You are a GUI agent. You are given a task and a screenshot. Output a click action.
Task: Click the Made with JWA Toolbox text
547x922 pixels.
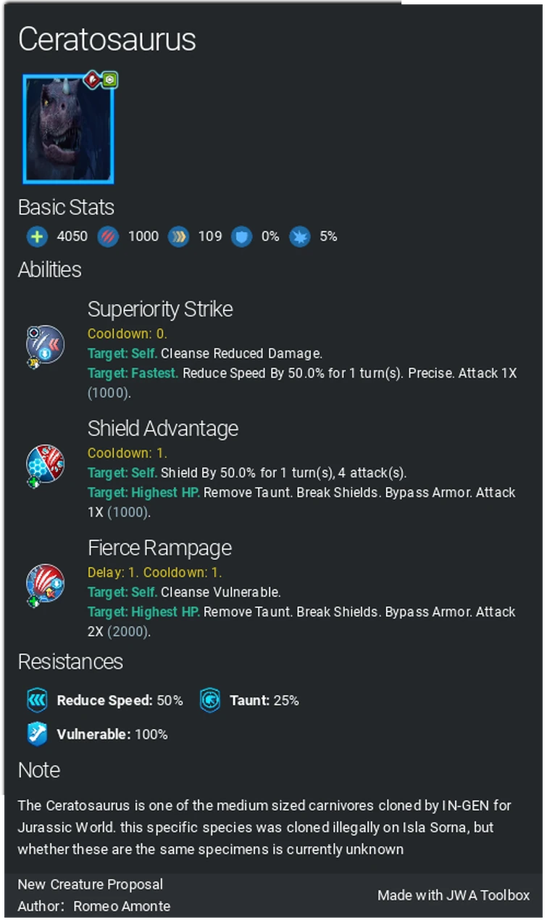point(454,895)
